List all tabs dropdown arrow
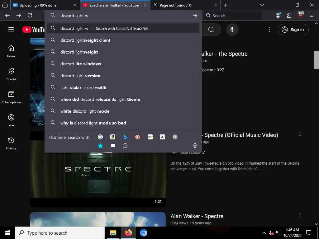Screen dimensions: 319x239 (x=262, y=5)
